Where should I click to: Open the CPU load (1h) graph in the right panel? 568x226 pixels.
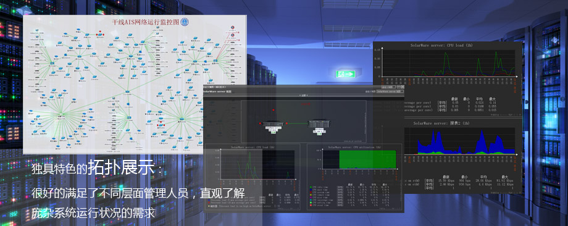(449, 62)
